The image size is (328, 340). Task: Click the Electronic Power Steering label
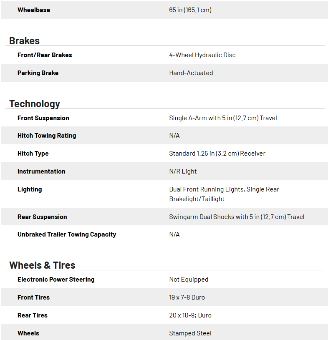[56, 280]
